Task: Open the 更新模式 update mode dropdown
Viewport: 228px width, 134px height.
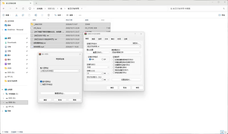Action: pos(126,52)
